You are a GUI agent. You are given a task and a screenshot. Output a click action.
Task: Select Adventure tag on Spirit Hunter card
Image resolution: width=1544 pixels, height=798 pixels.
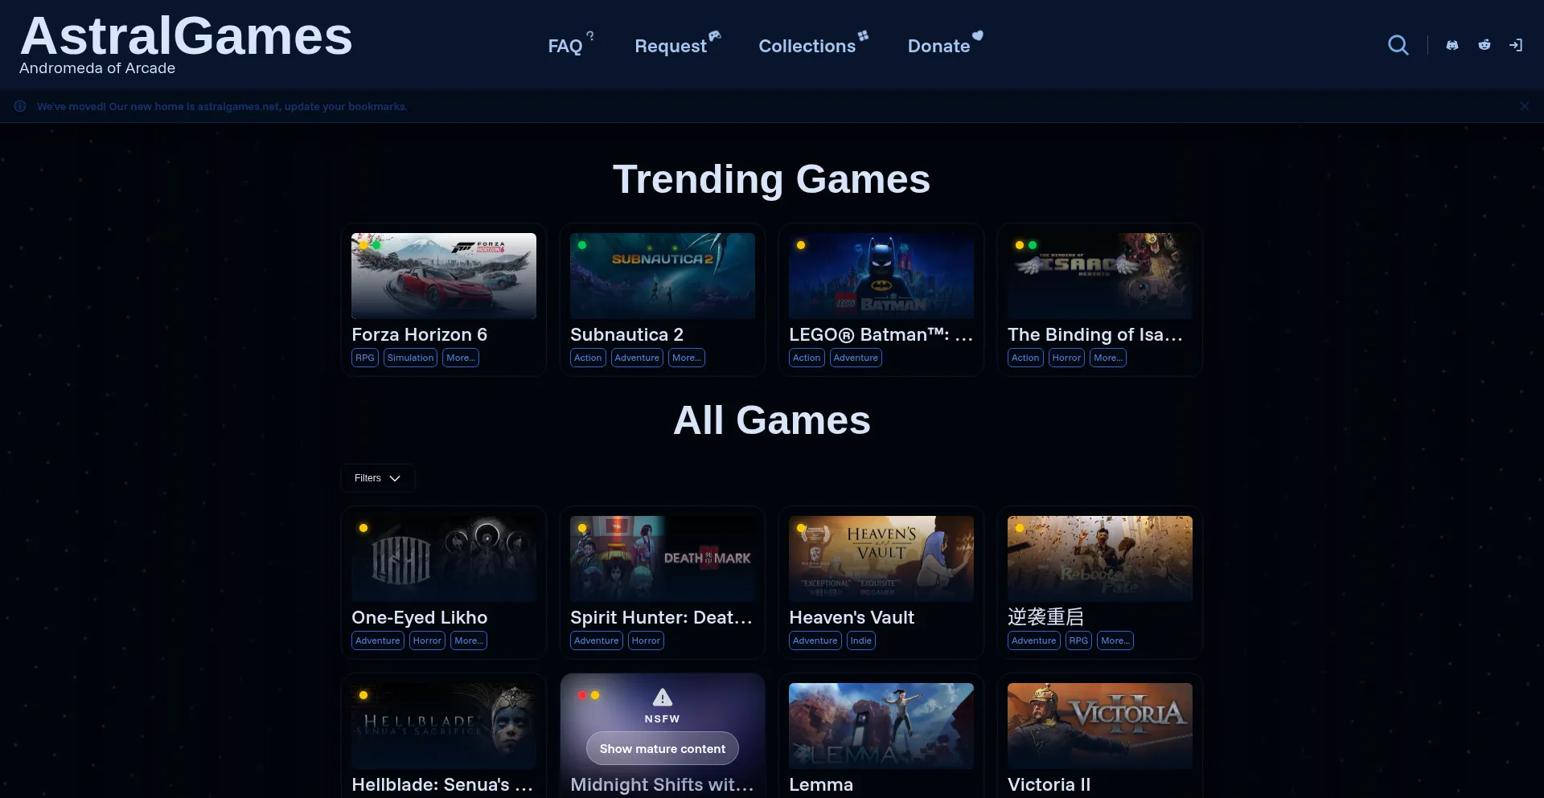click(x=597, y=640)
